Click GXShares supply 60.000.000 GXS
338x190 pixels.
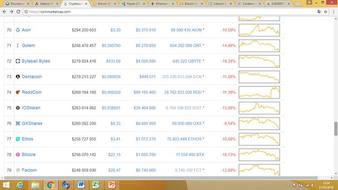[186, 123]
